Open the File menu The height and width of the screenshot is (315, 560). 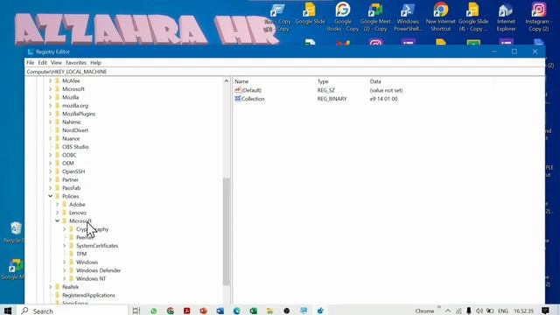point(31,62)
